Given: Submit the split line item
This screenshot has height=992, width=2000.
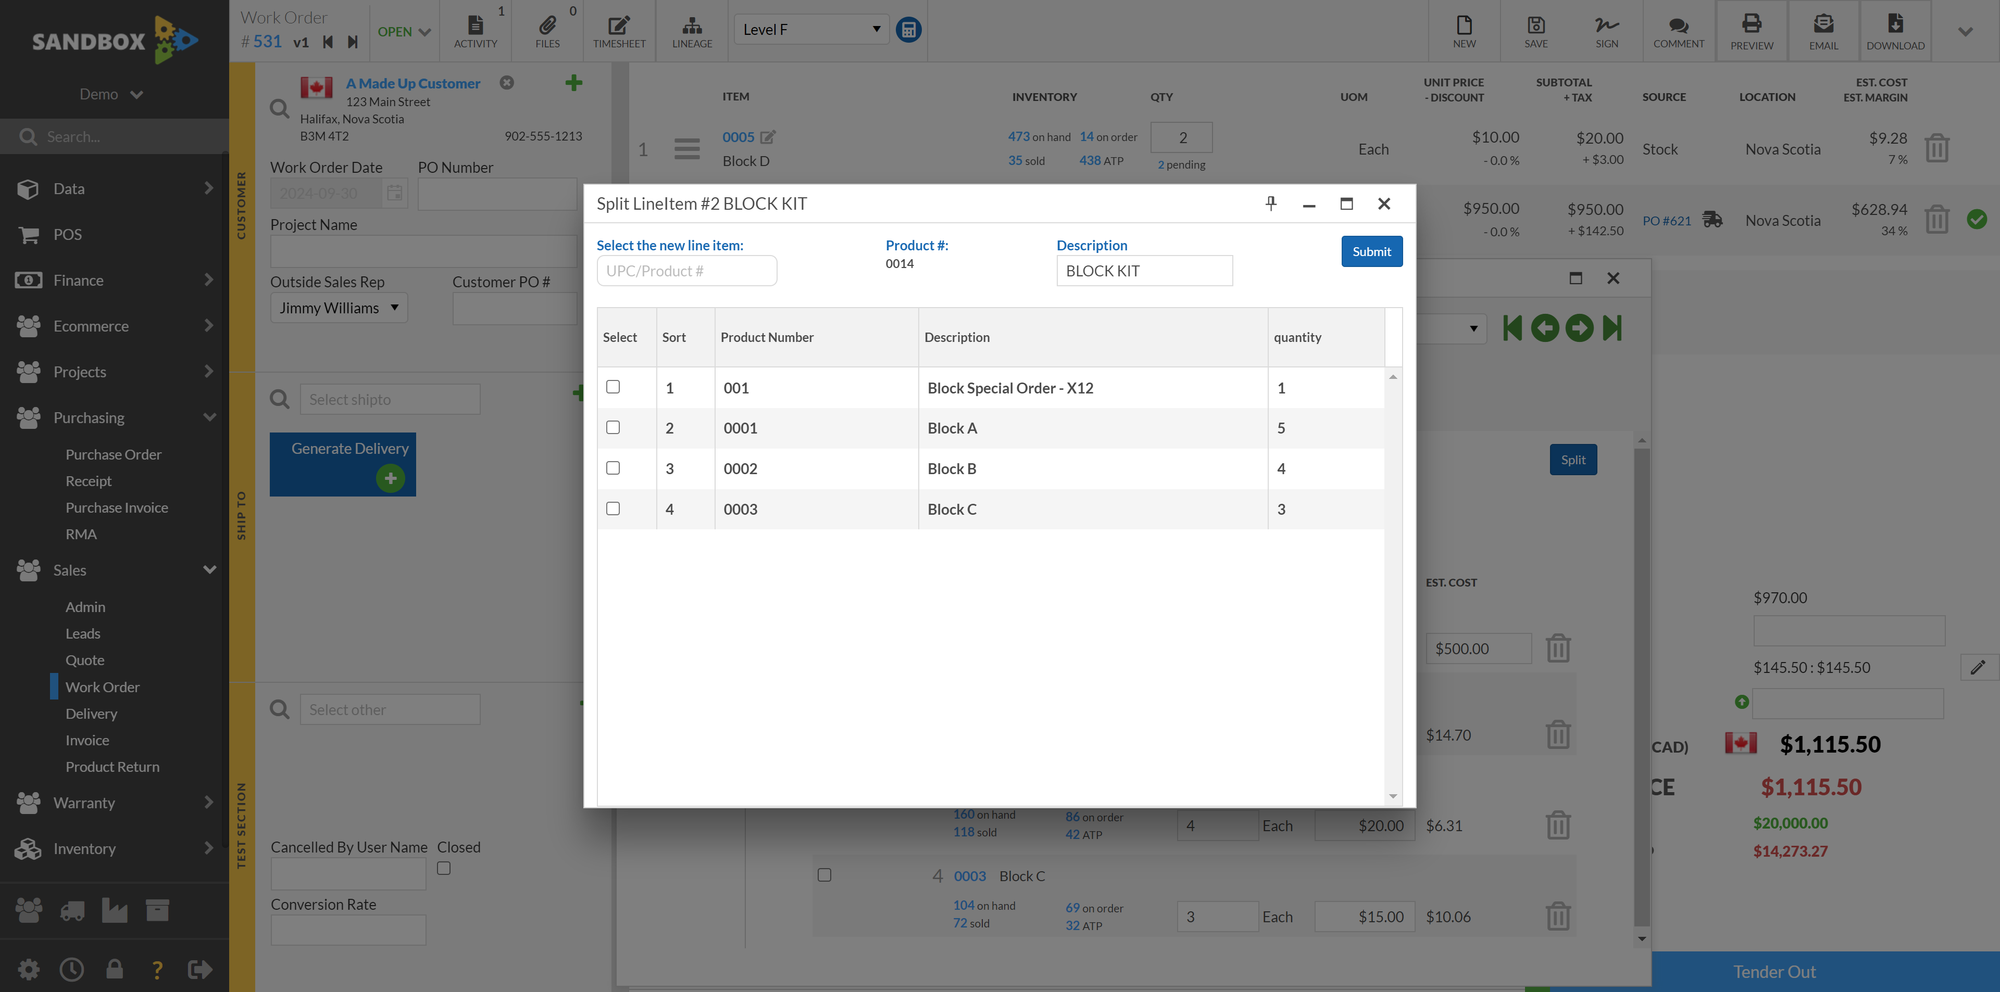Looking at the screenshot, I should tap(1371, 251).
